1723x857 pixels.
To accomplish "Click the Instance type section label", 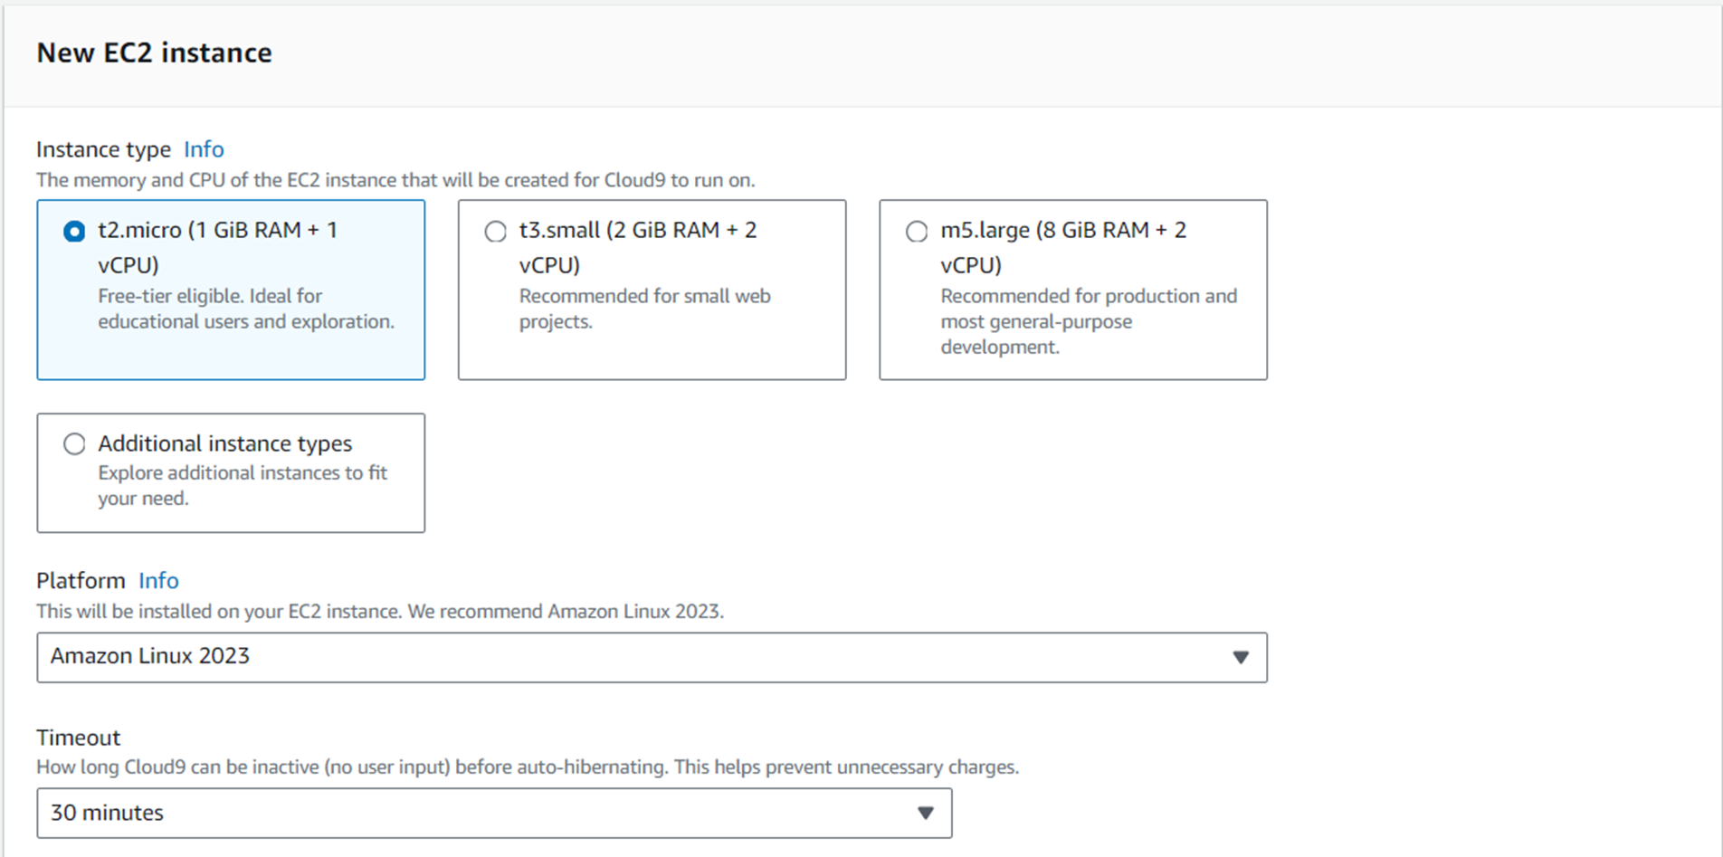I will click(x=103, y=149).
